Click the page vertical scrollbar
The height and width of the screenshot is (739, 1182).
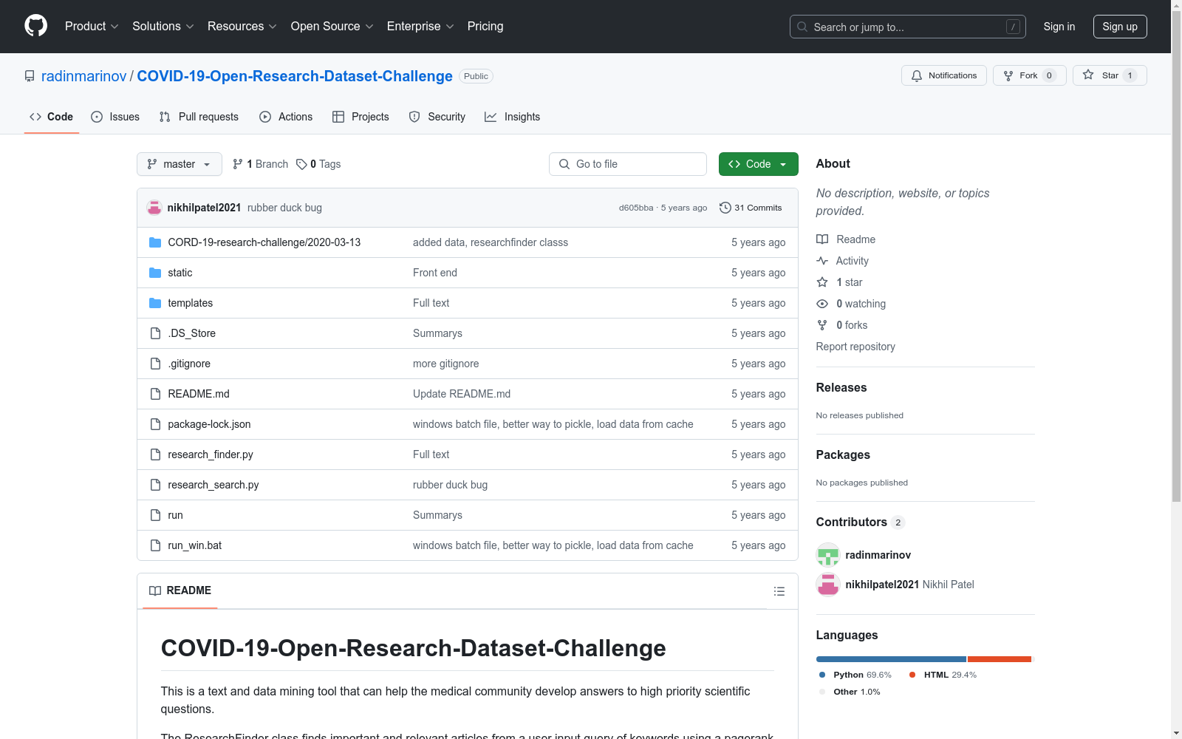(1177, 256)
